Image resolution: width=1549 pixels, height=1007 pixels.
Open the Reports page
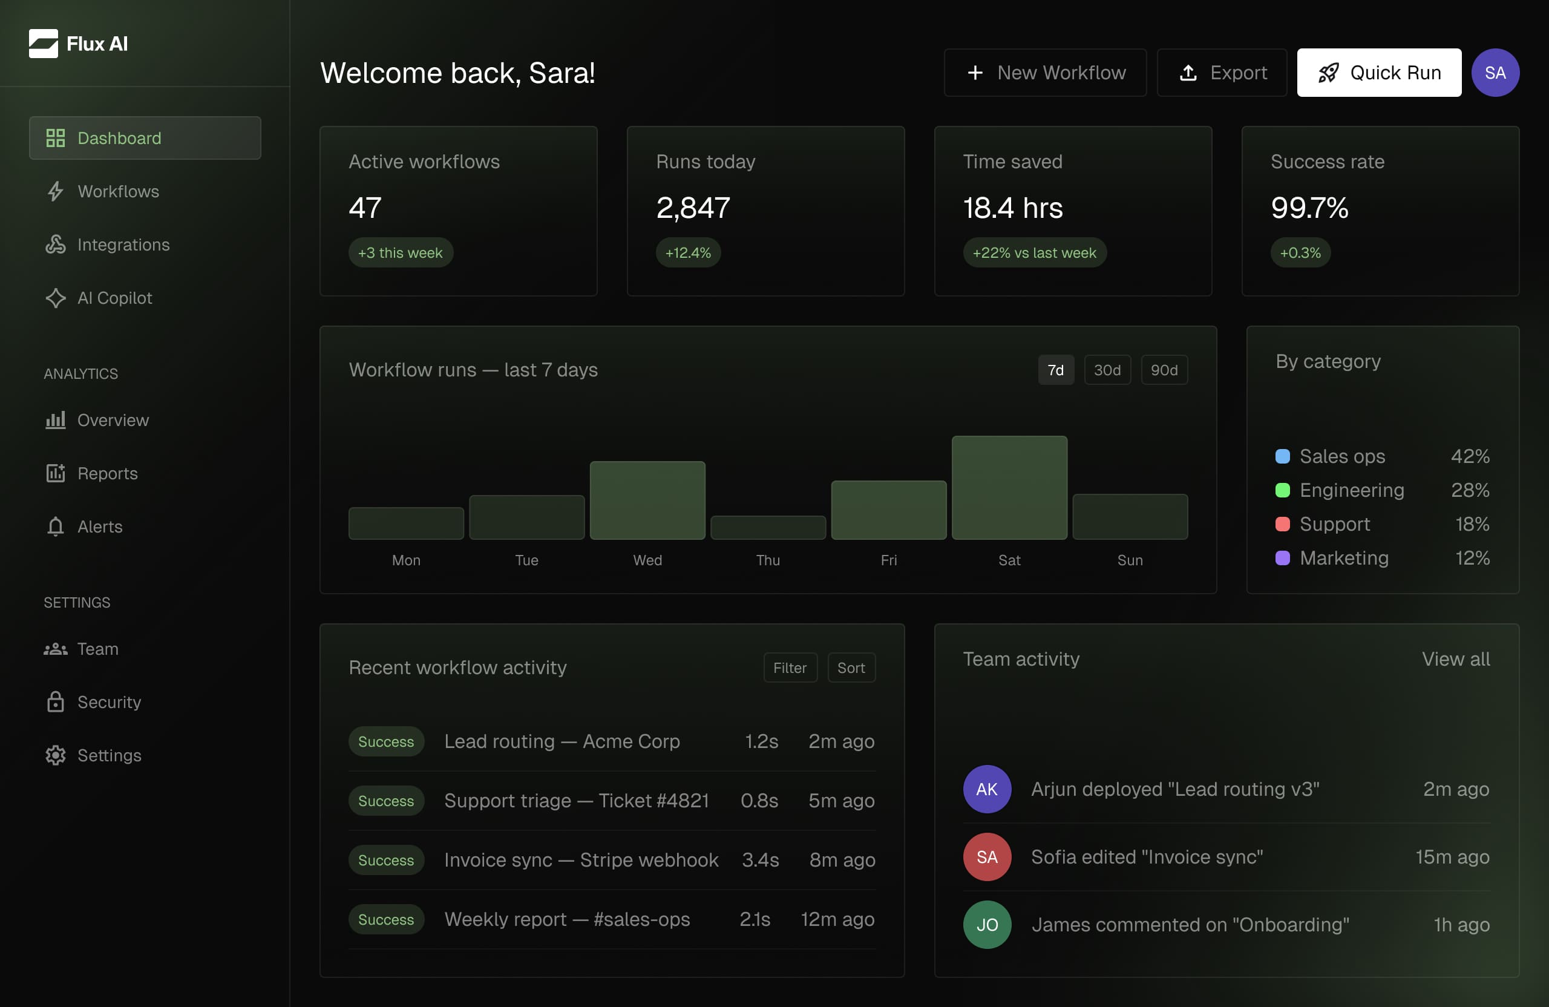click(145, 473)
